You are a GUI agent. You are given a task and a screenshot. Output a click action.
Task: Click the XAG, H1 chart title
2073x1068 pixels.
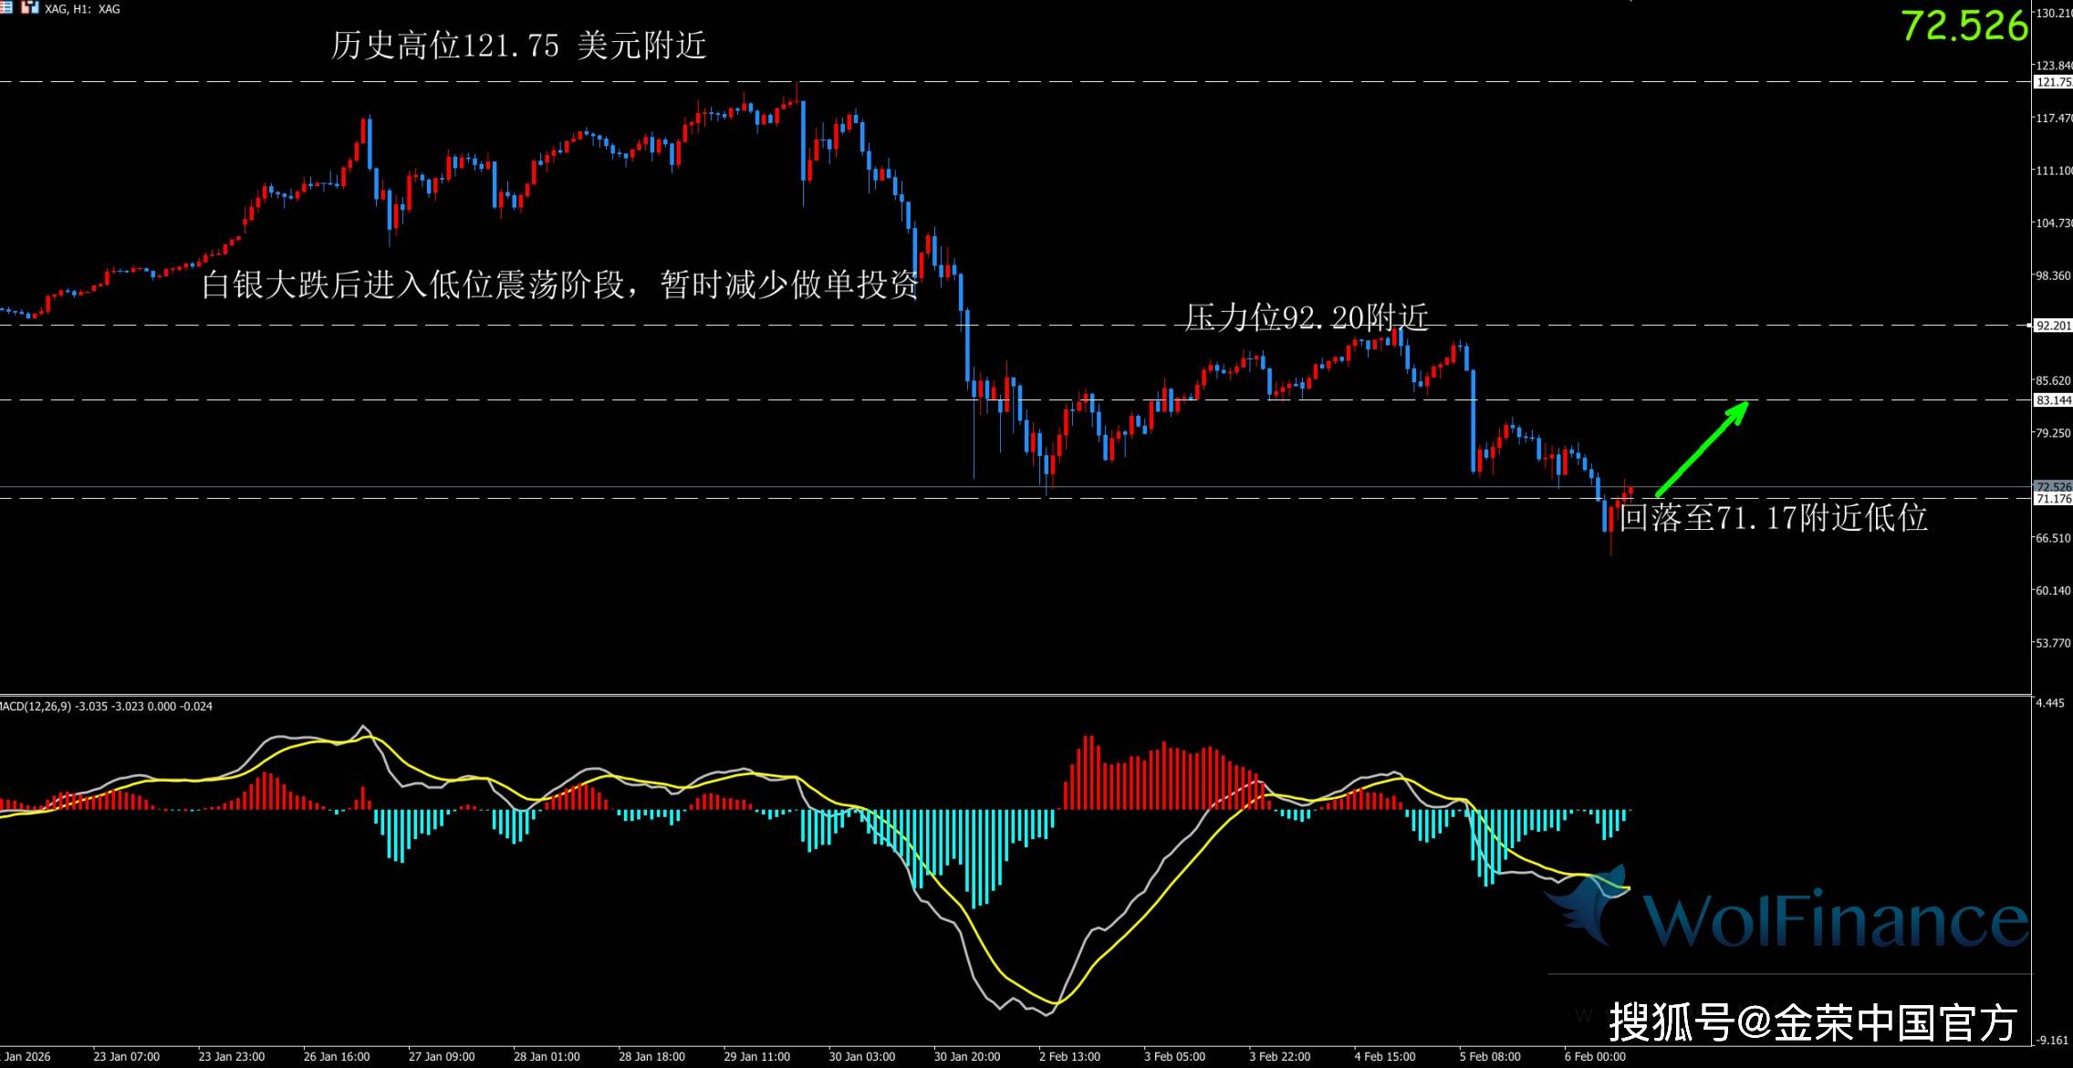point(82,8)
